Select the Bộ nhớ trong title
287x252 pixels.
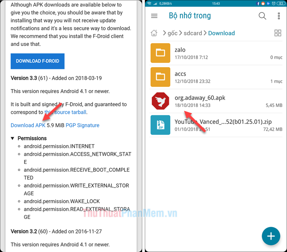[x=190, y=15]
